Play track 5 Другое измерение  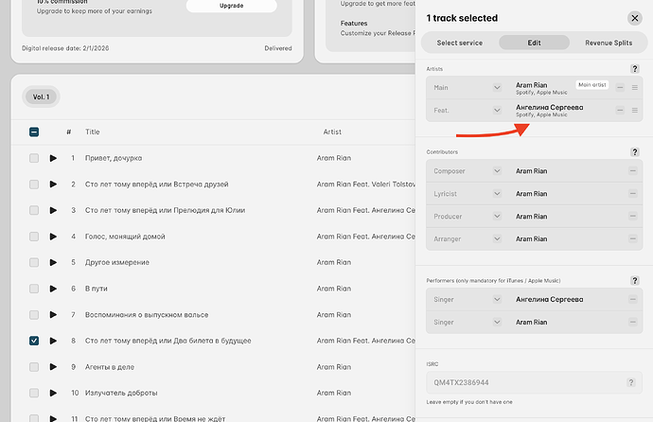[53, 262]
